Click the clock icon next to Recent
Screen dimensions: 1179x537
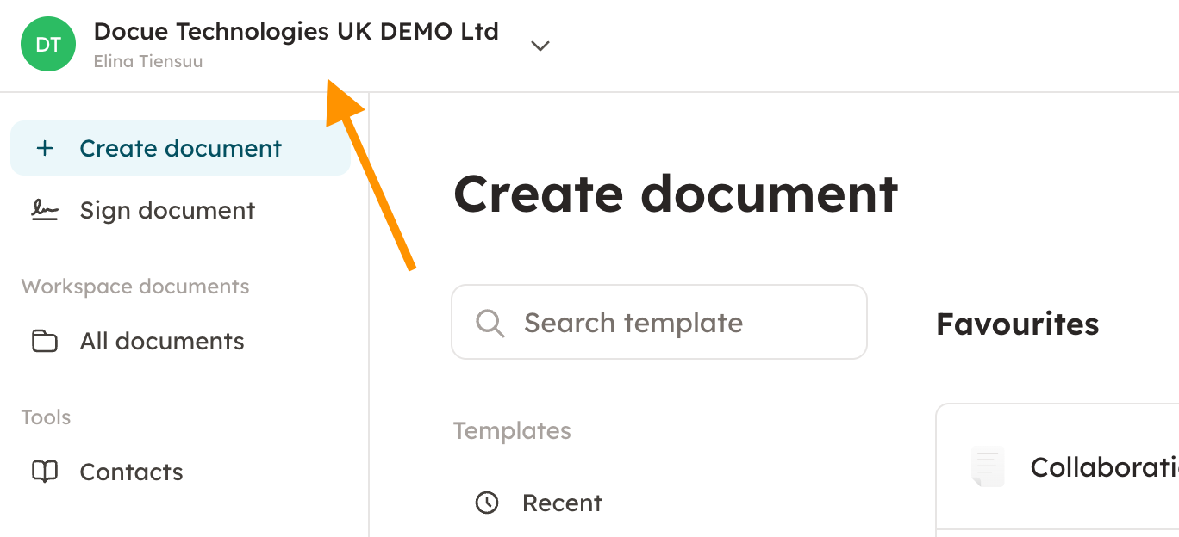click(x=488, y=503)
